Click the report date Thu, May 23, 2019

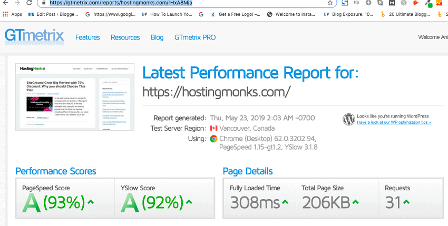pos(262,118)
